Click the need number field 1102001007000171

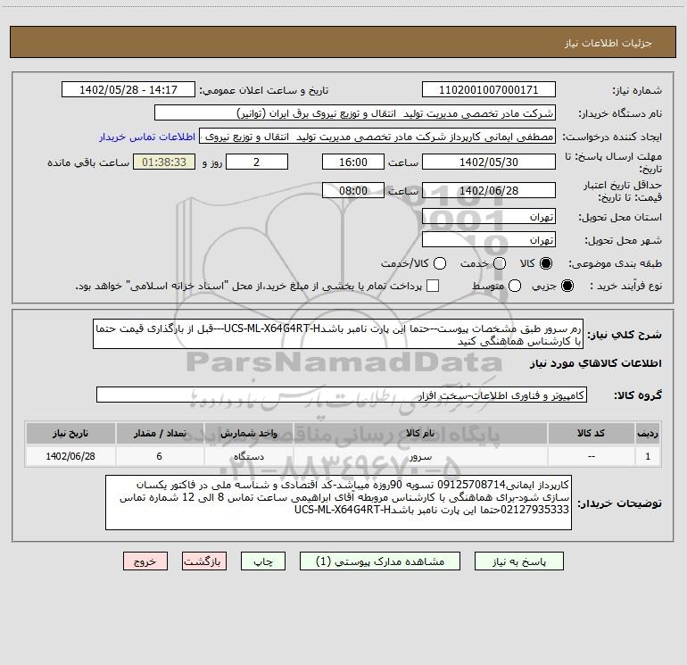pos(489,90)
